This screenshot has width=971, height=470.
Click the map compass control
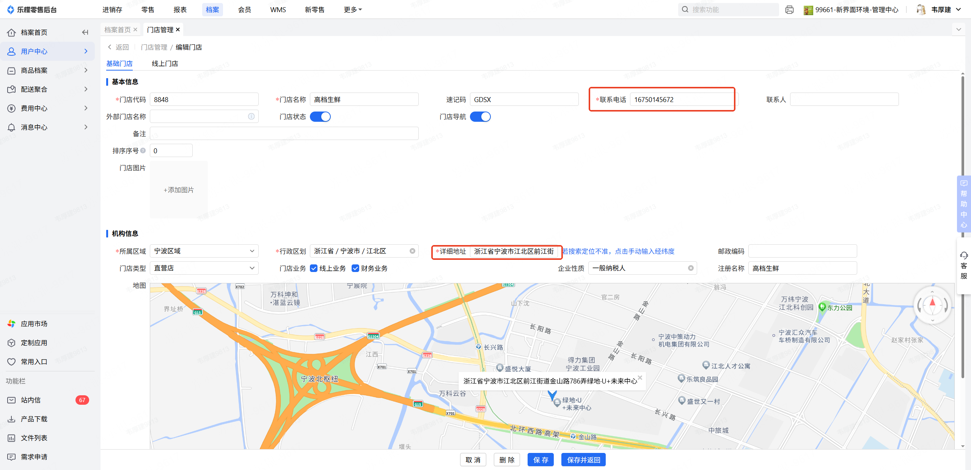932,305
